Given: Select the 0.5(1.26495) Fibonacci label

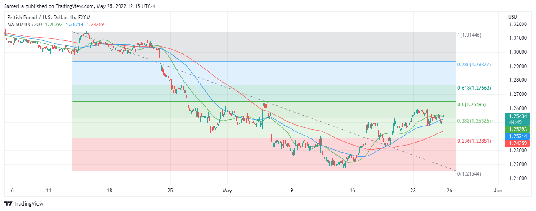Looking at the screenshot, I should (x=471, y=105).
